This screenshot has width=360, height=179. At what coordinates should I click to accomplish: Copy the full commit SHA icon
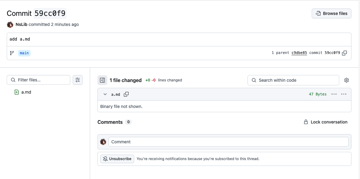coord(344,53)
